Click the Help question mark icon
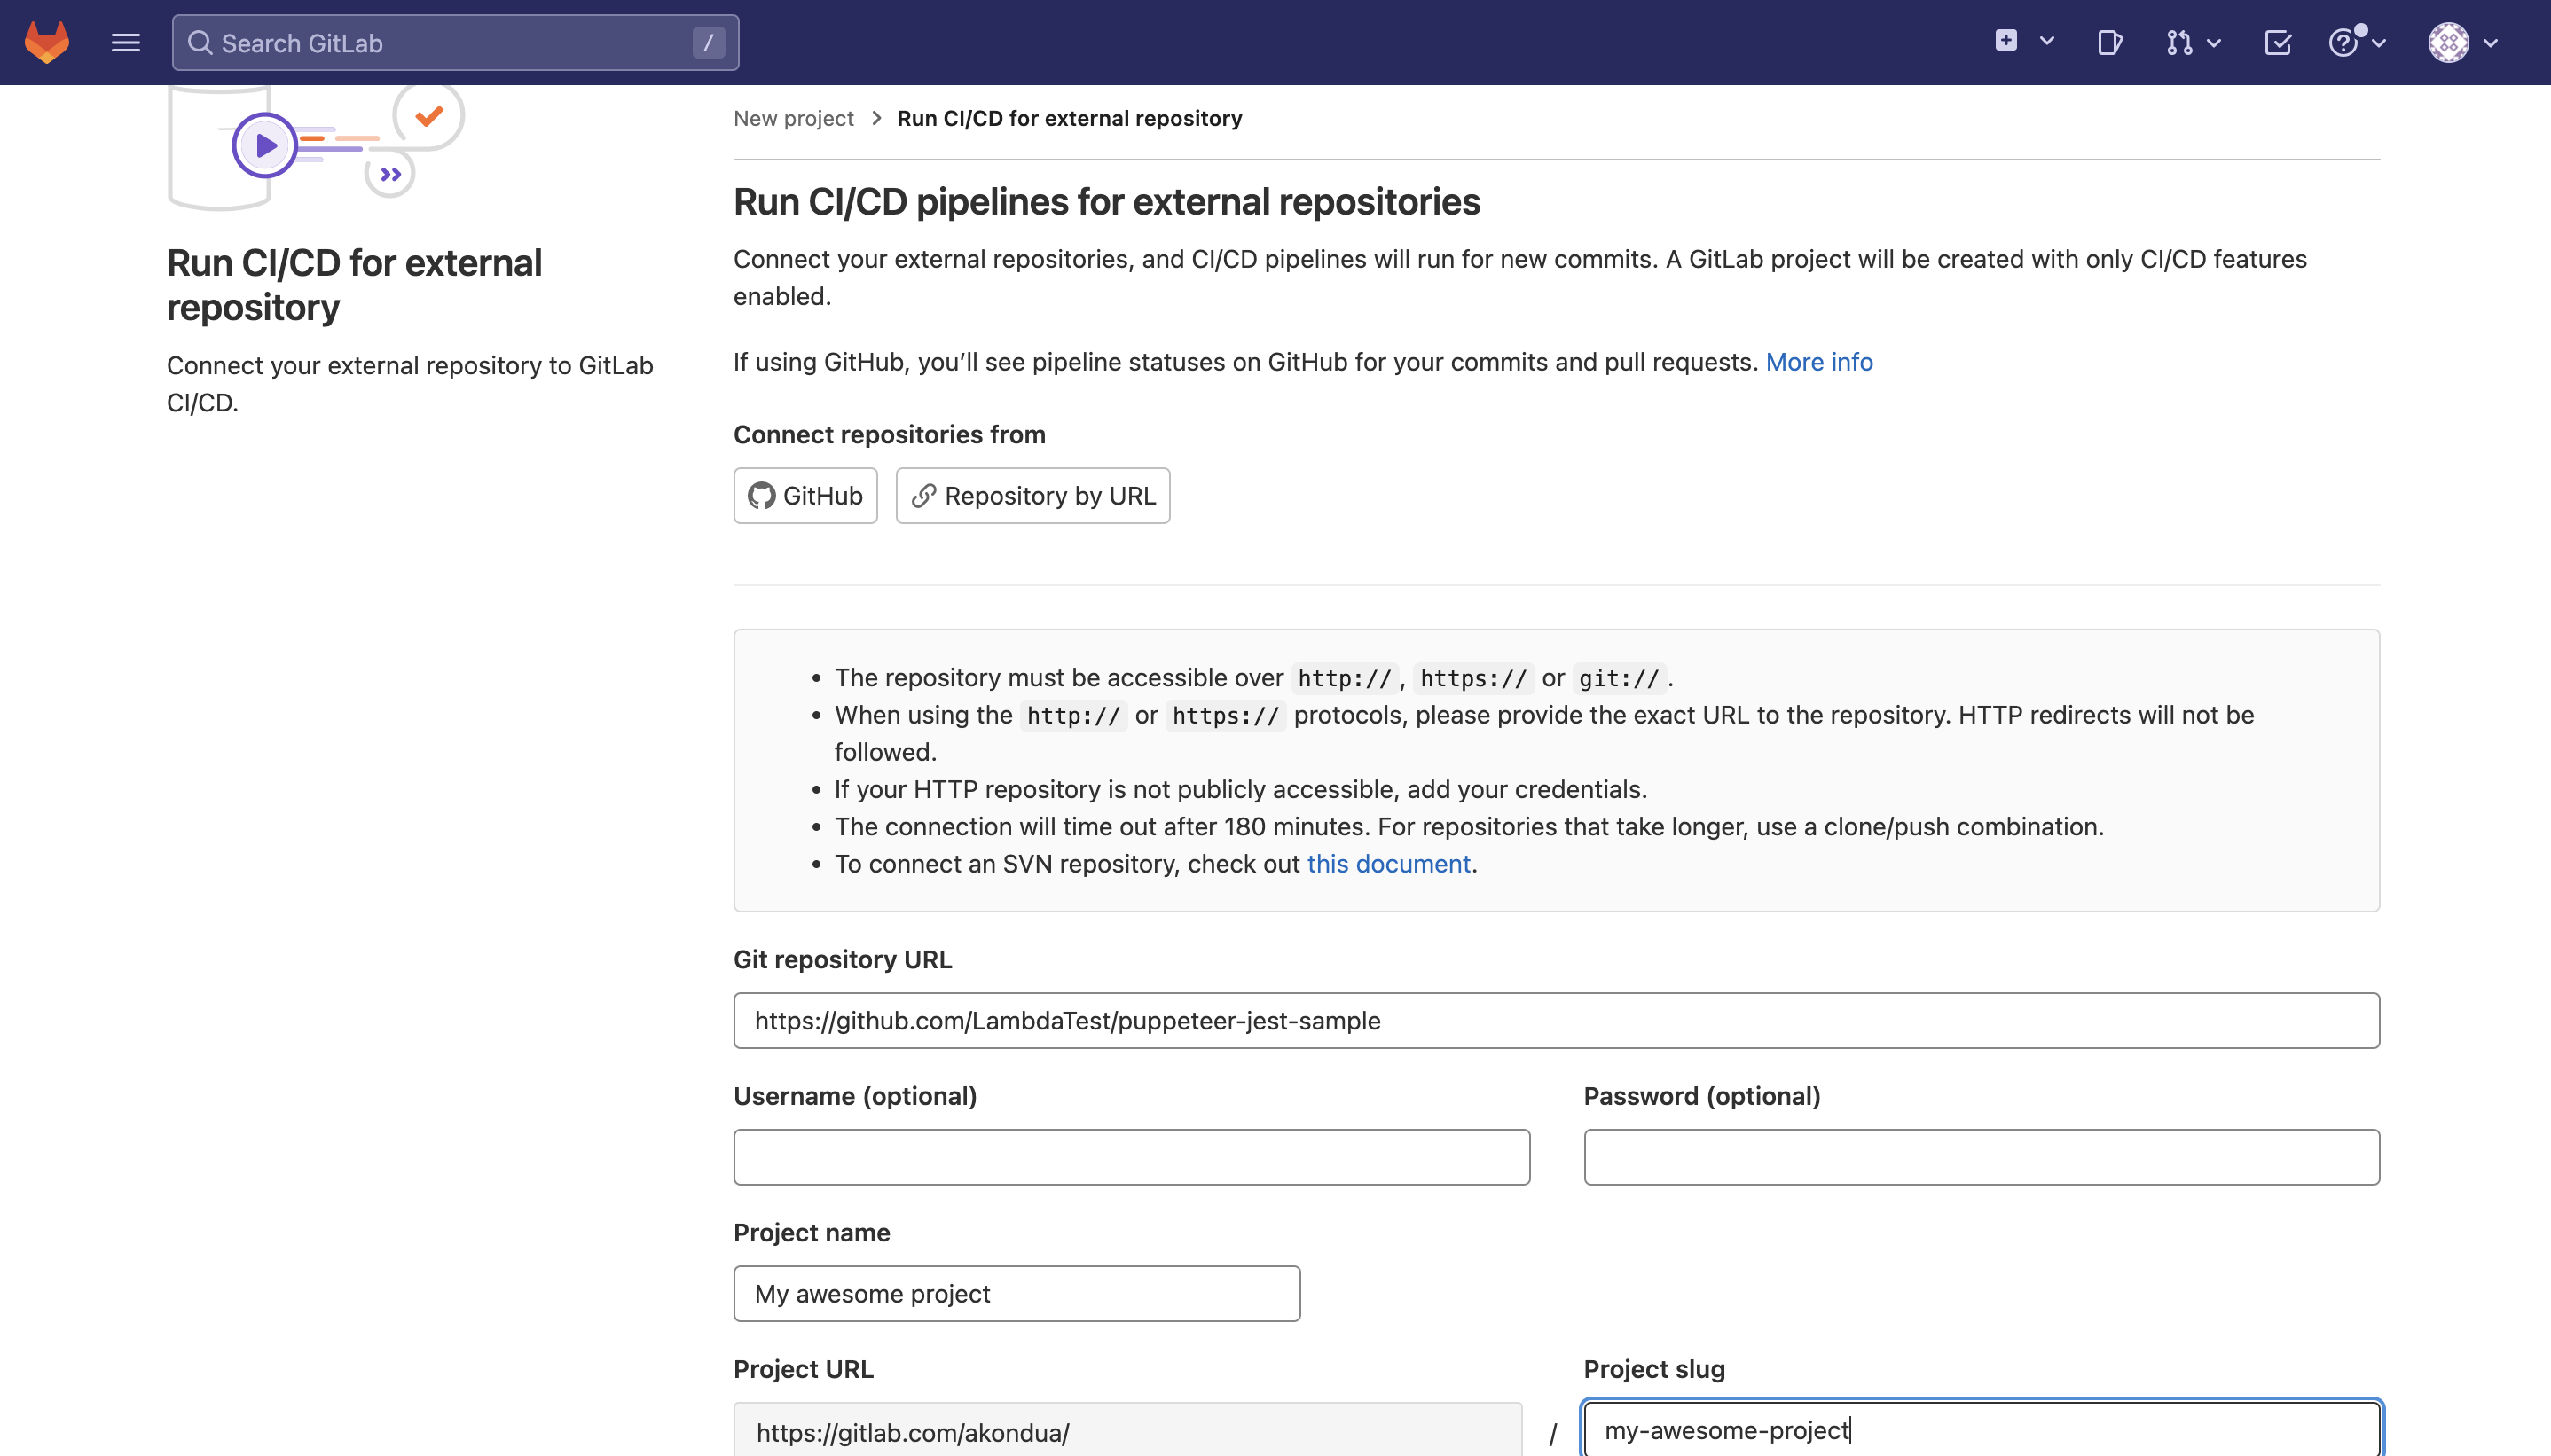Viewport: 2551px width, 1456px height. 2343,42
